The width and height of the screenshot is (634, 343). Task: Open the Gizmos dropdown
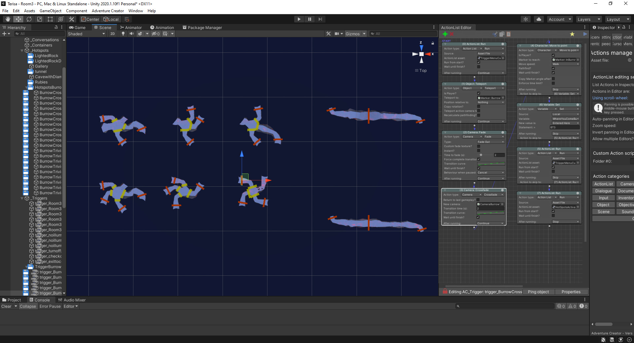[355, 34]
